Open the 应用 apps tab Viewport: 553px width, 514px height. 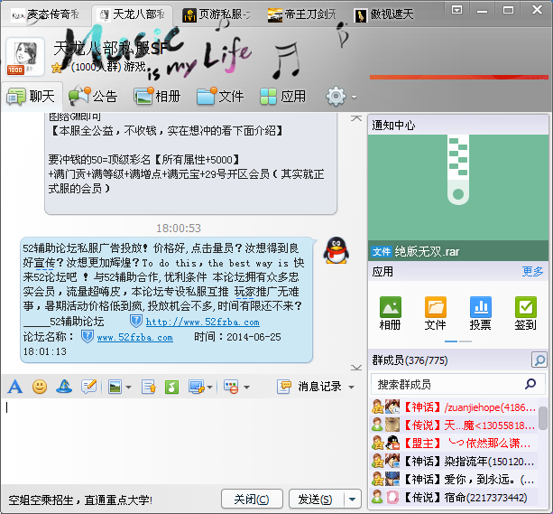click(283, 96)
